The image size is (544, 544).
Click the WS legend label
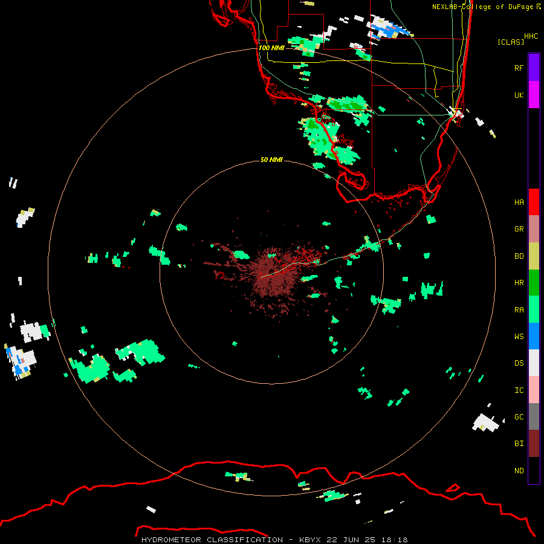click(519, 337)
